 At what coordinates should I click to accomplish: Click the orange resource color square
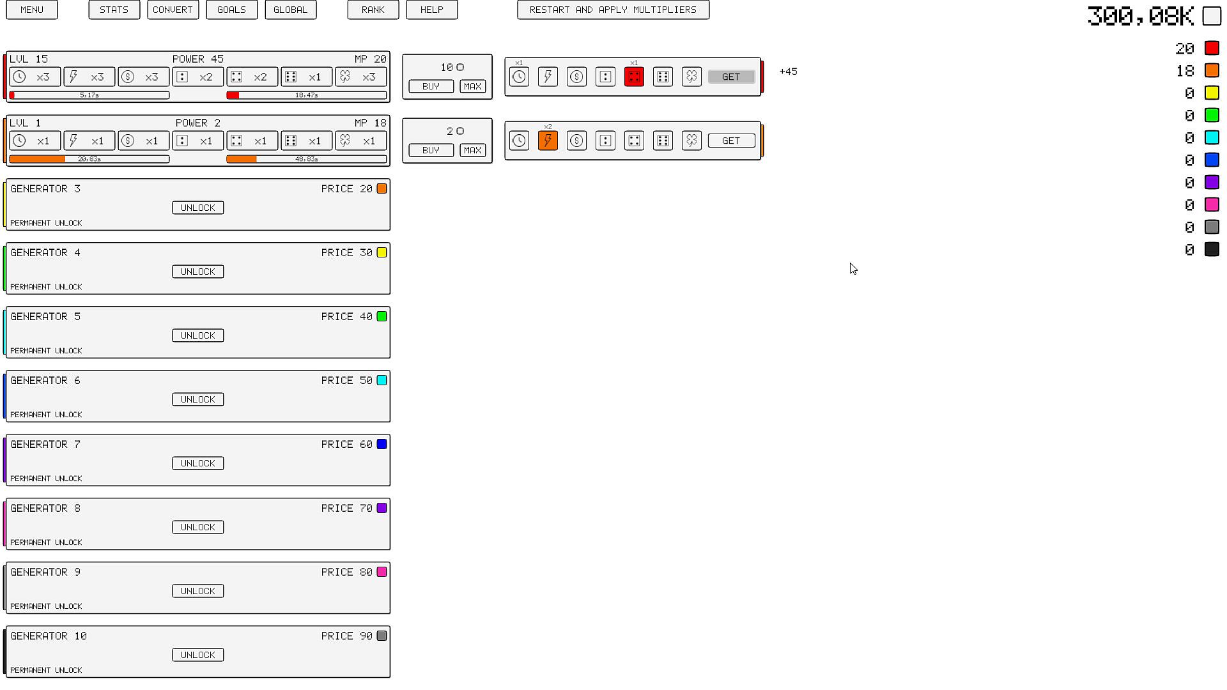tap(1212, 70)
